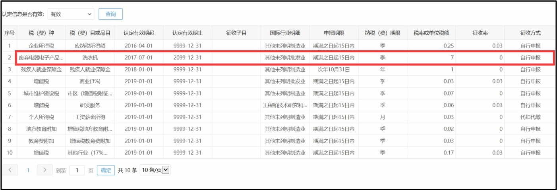Click the 教育费附加 tax type cell

click(41, 141)
